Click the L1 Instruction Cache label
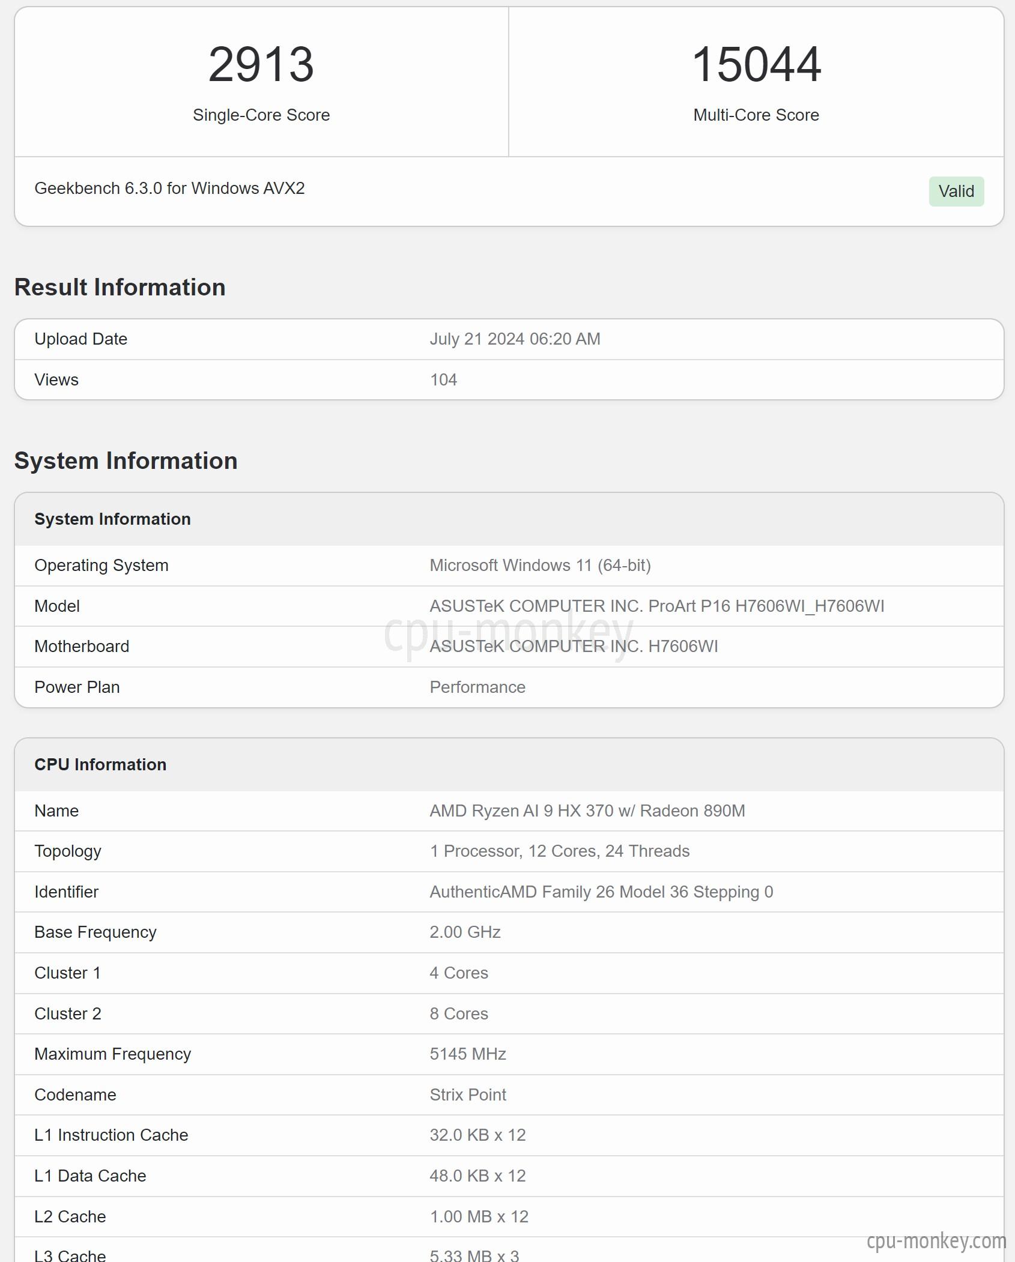 (x=111, y=1135)
